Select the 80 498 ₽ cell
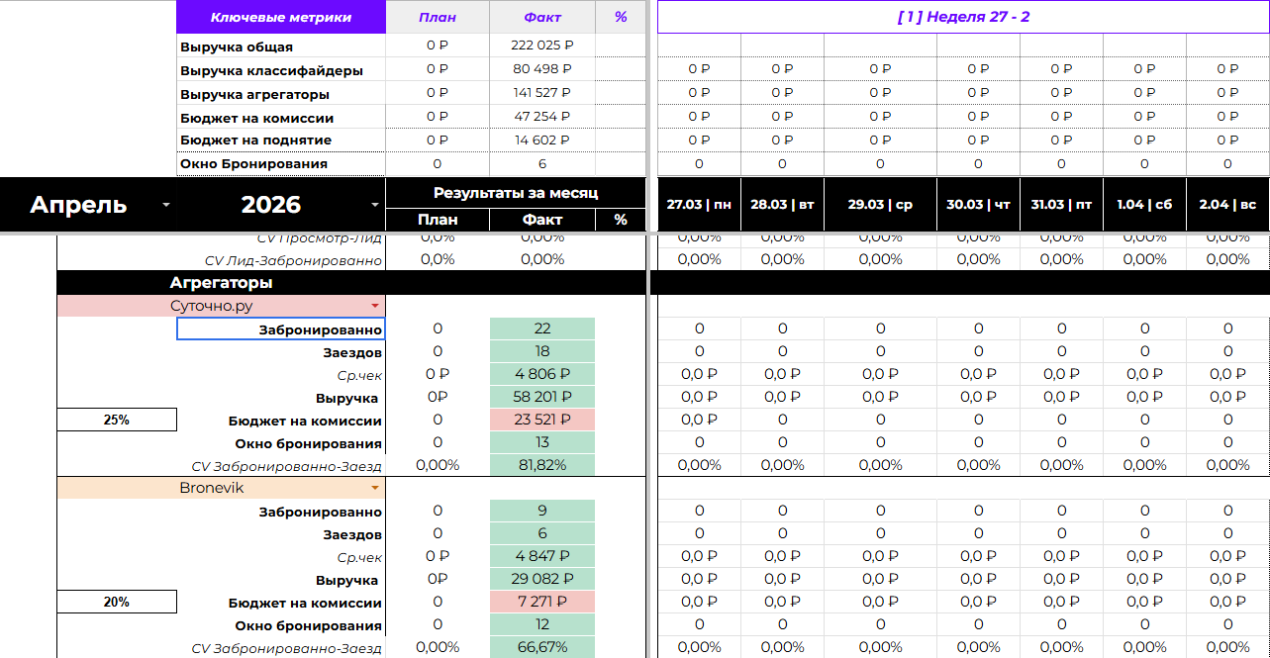1270x658 pixels. point(542,69)
